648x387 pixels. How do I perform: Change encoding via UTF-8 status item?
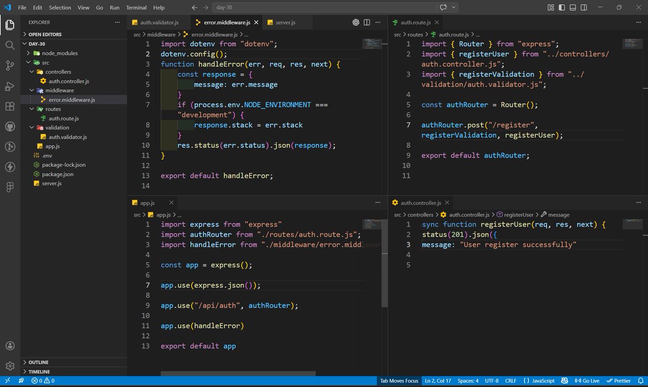tap(492, 381)
